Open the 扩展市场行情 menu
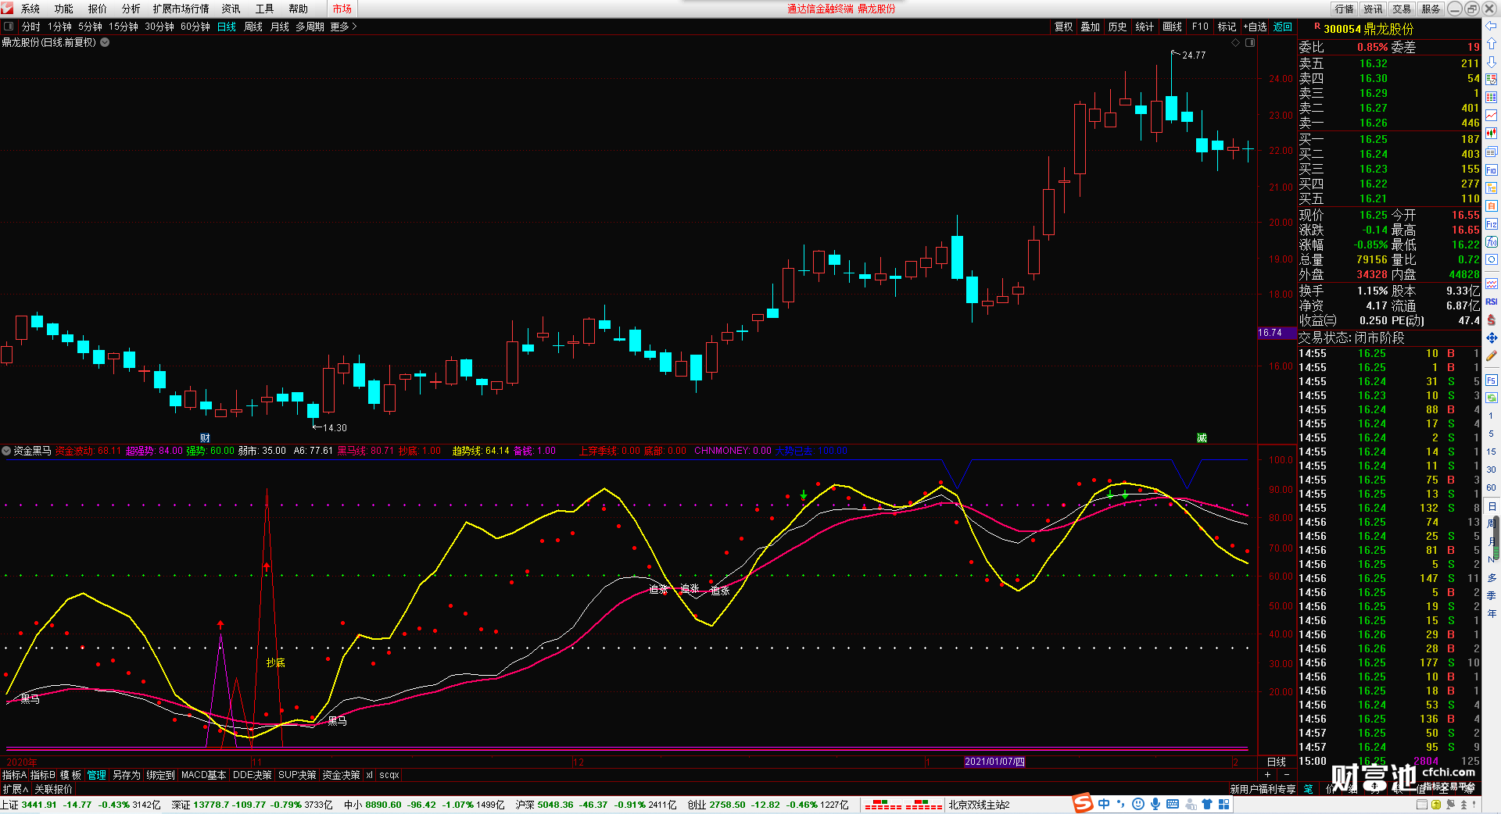The image size is (1501, 814). coord(181,9)
